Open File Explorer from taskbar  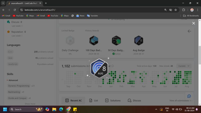tap(54, 109)
